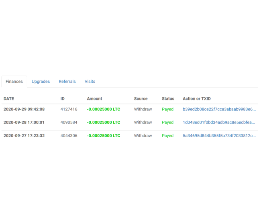The image size is (261, 220).
Task: Click transaction ID 4127416
Action: (x=69, y=109)
